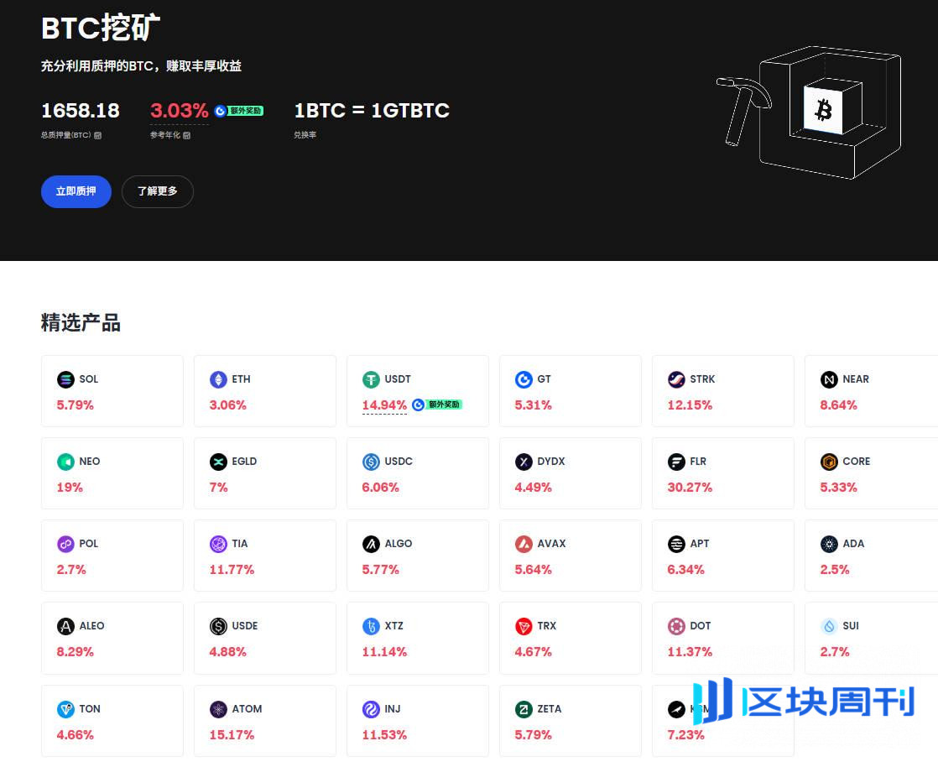Select the POL coin icon
Viewport: 938px width, 762px height.
tap(65, 544)
